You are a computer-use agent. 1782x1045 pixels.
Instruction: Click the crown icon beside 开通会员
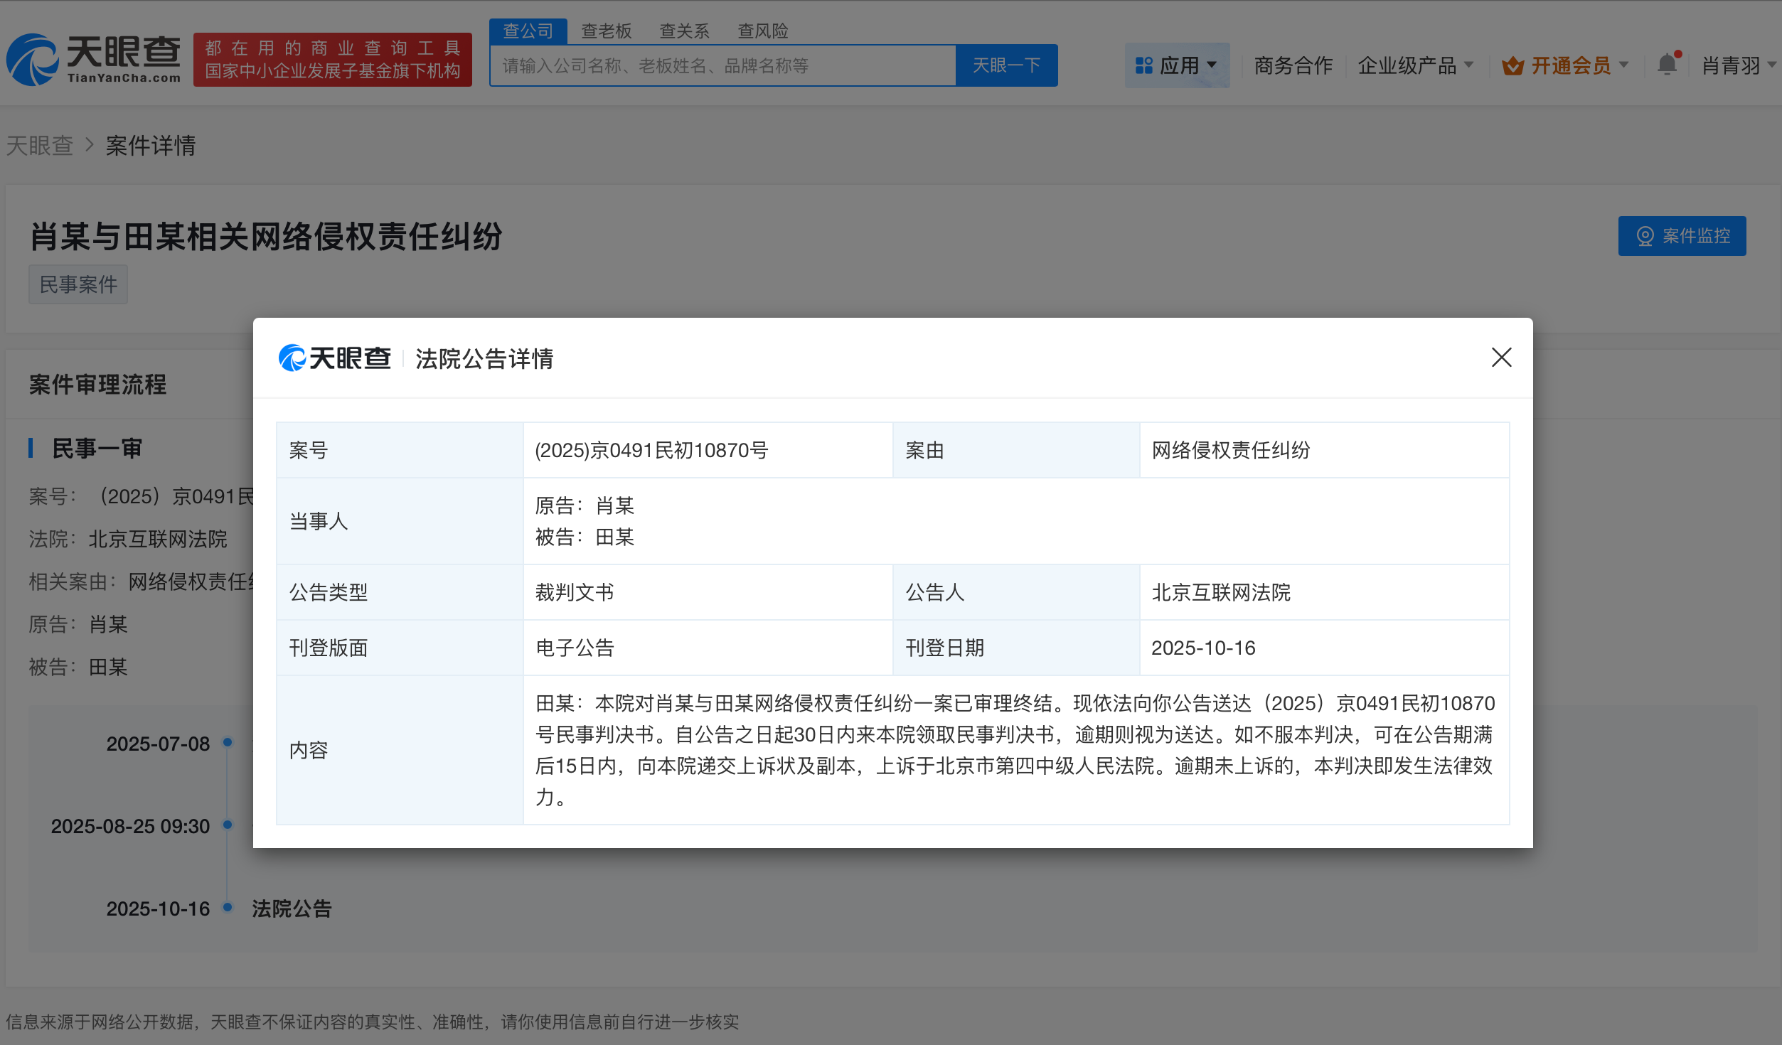click(x=1512, y=65)
